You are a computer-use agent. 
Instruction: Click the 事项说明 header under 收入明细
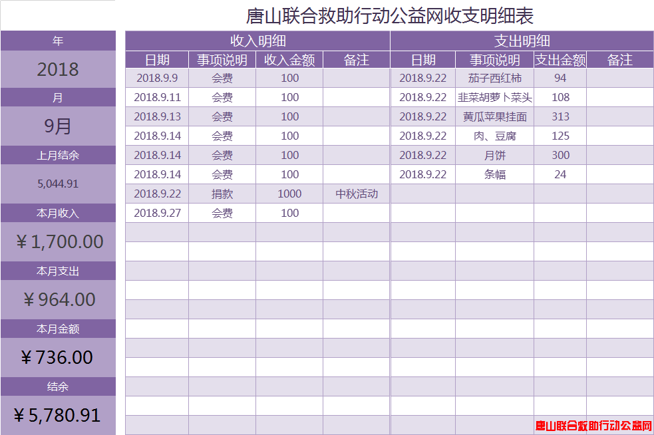tap(222, 60)
